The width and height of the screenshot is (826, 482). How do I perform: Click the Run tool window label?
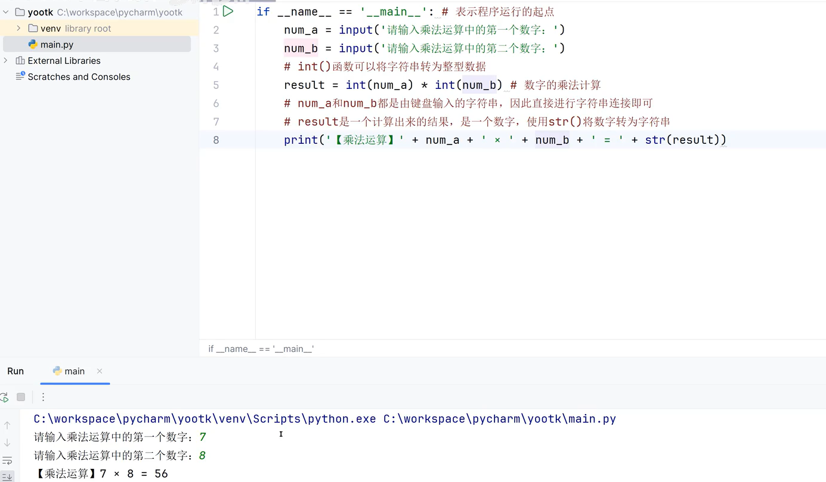point(16,371)
